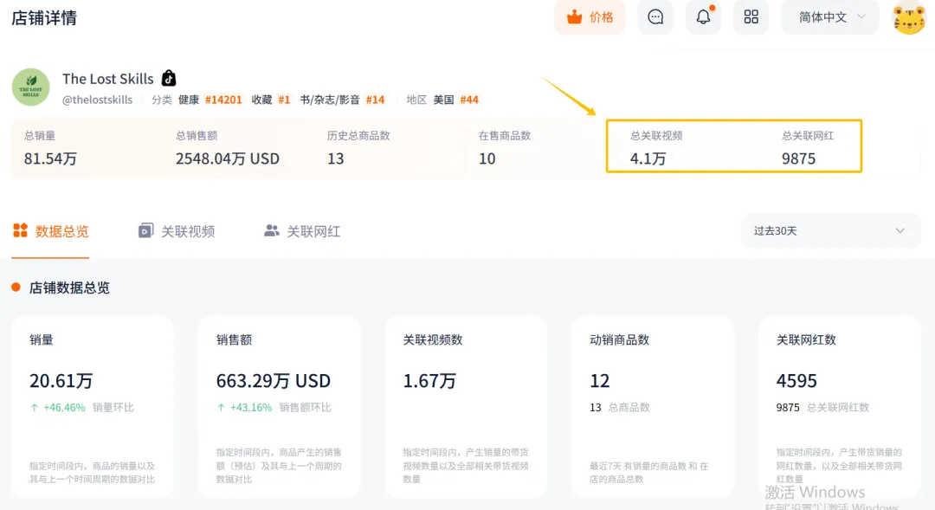
Task: Click the tiger user avatar
Action: 909,18
